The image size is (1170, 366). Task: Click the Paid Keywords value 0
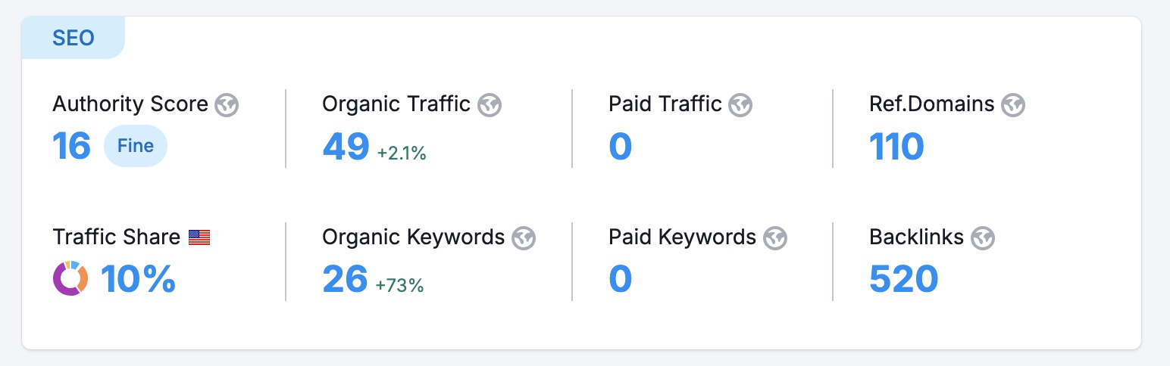pyautogui.click(x=620, y=279)
